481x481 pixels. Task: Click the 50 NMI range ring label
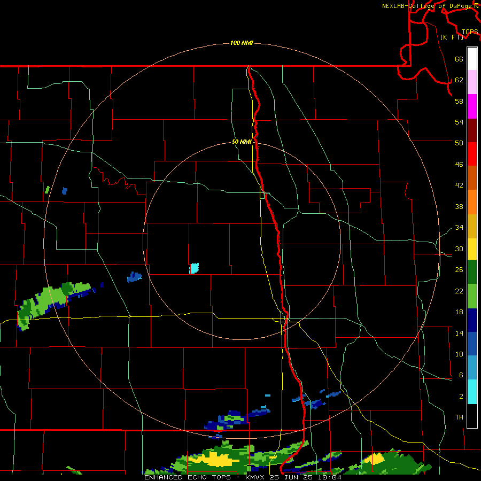[242, 142]
